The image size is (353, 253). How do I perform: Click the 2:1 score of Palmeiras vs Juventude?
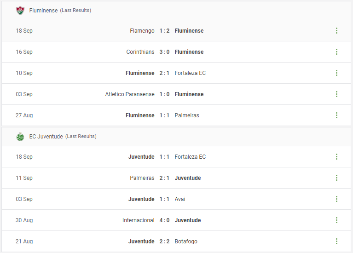coord(164,178)
